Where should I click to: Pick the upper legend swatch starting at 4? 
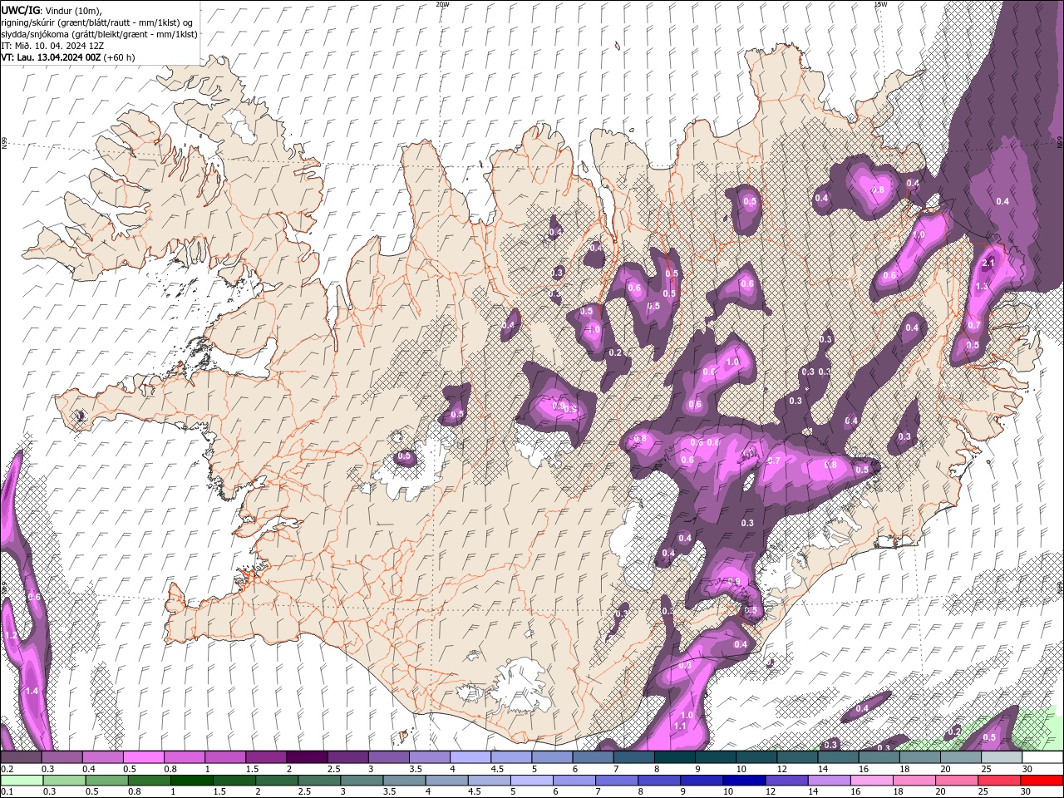click(470, 757)
